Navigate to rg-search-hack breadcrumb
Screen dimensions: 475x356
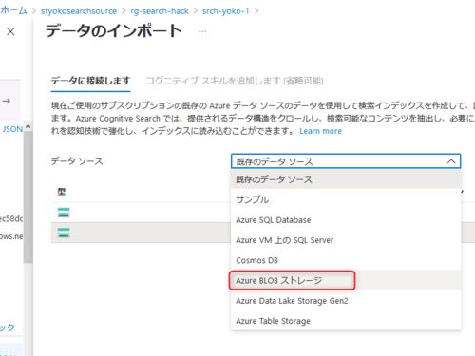click(x=160, y=11)
